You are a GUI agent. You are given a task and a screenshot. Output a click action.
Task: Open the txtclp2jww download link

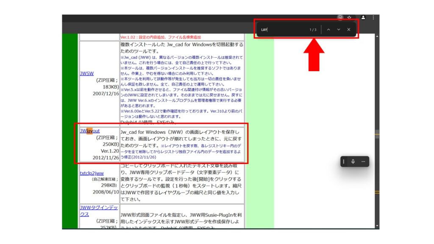click(x=92, y=173)
